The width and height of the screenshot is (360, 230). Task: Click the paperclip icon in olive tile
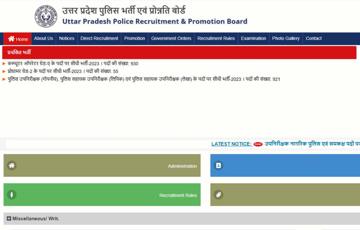pyautogui.click(x=218, y=195)
